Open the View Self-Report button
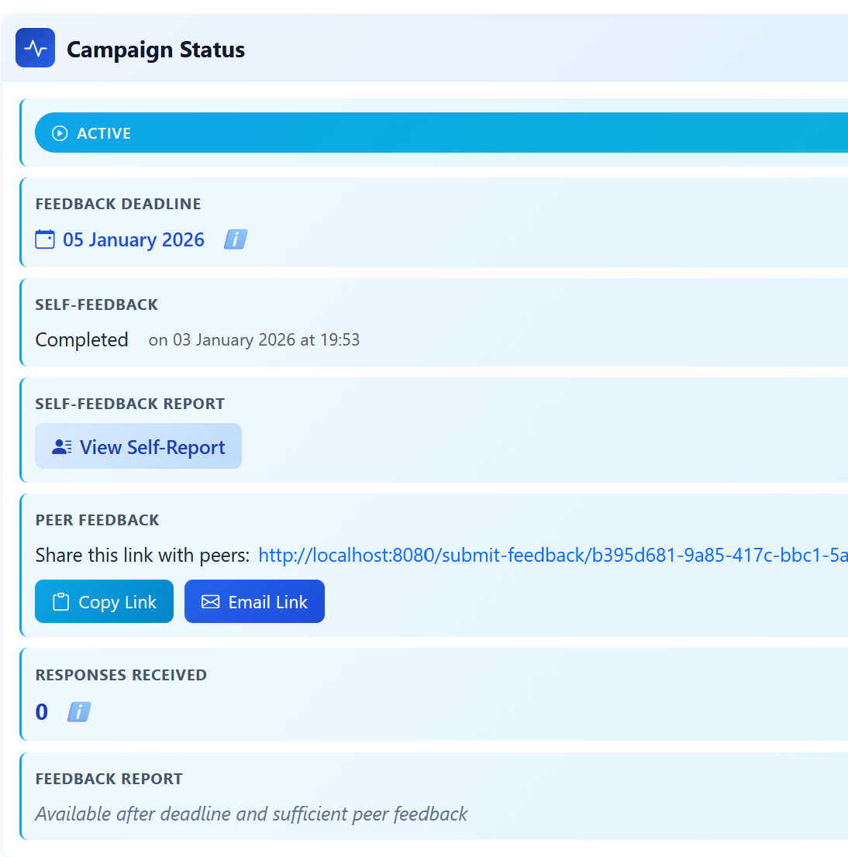The width and height of the screenshot is (848, 857). [x=138, y=446]
